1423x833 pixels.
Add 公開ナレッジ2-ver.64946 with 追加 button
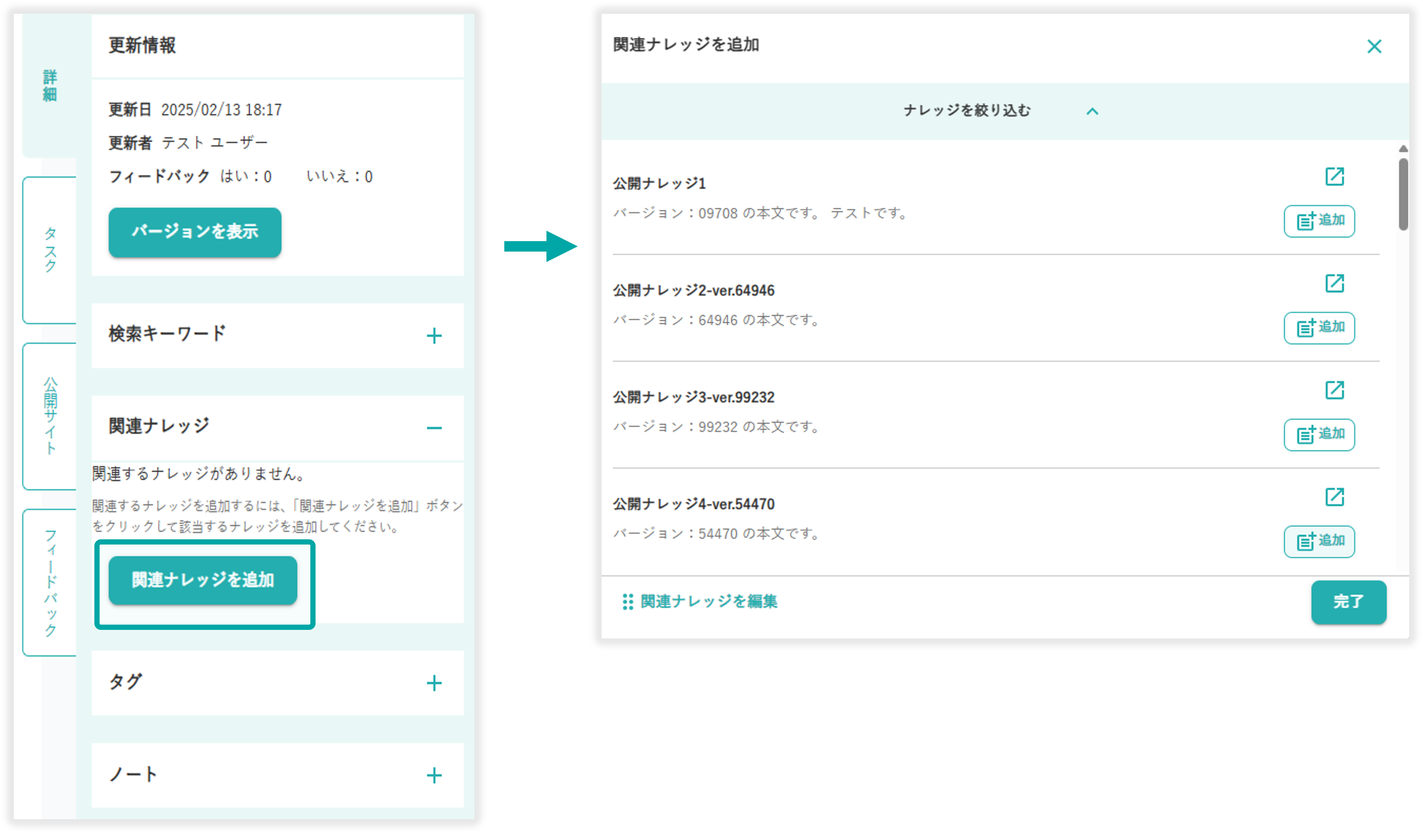tap(1319, 327)
